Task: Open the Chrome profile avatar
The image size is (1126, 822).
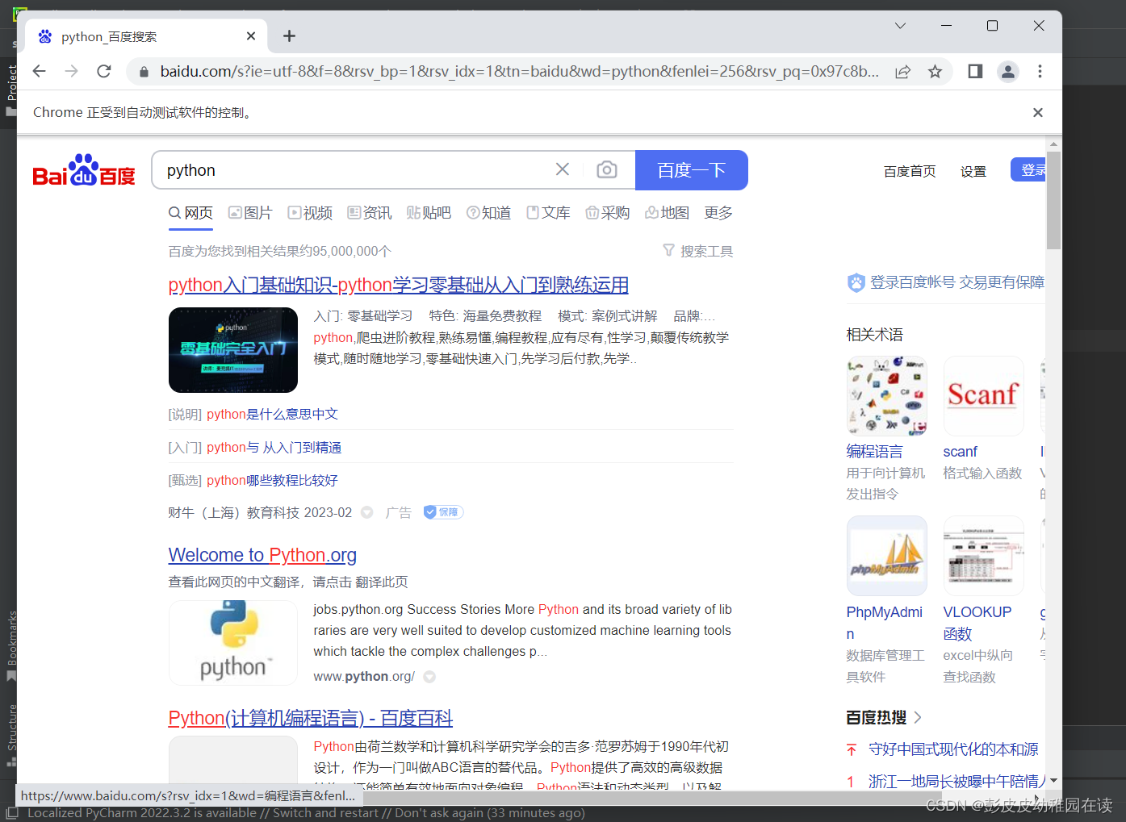Action: 1008,72
